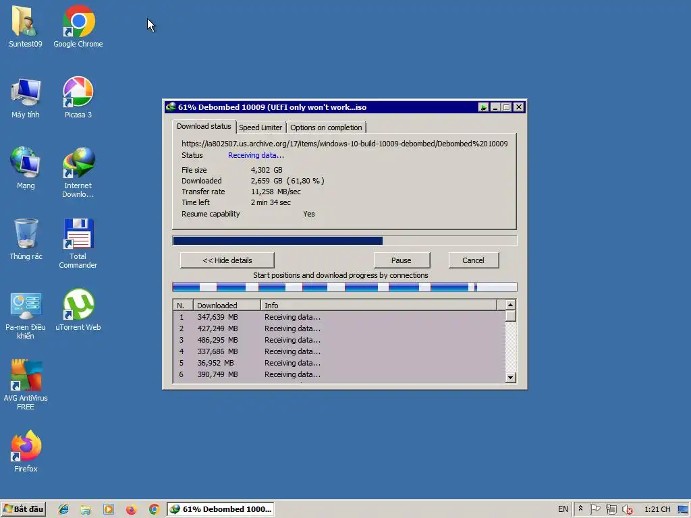691x518 pixels.
Task: Click the show desktop tray icon
Action: (683, 509)
